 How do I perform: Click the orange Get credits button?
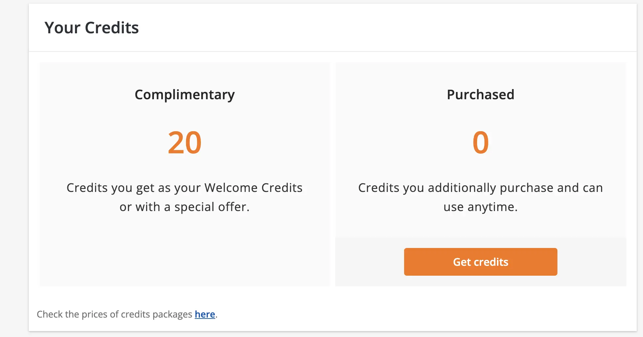(x=480, y=262)
